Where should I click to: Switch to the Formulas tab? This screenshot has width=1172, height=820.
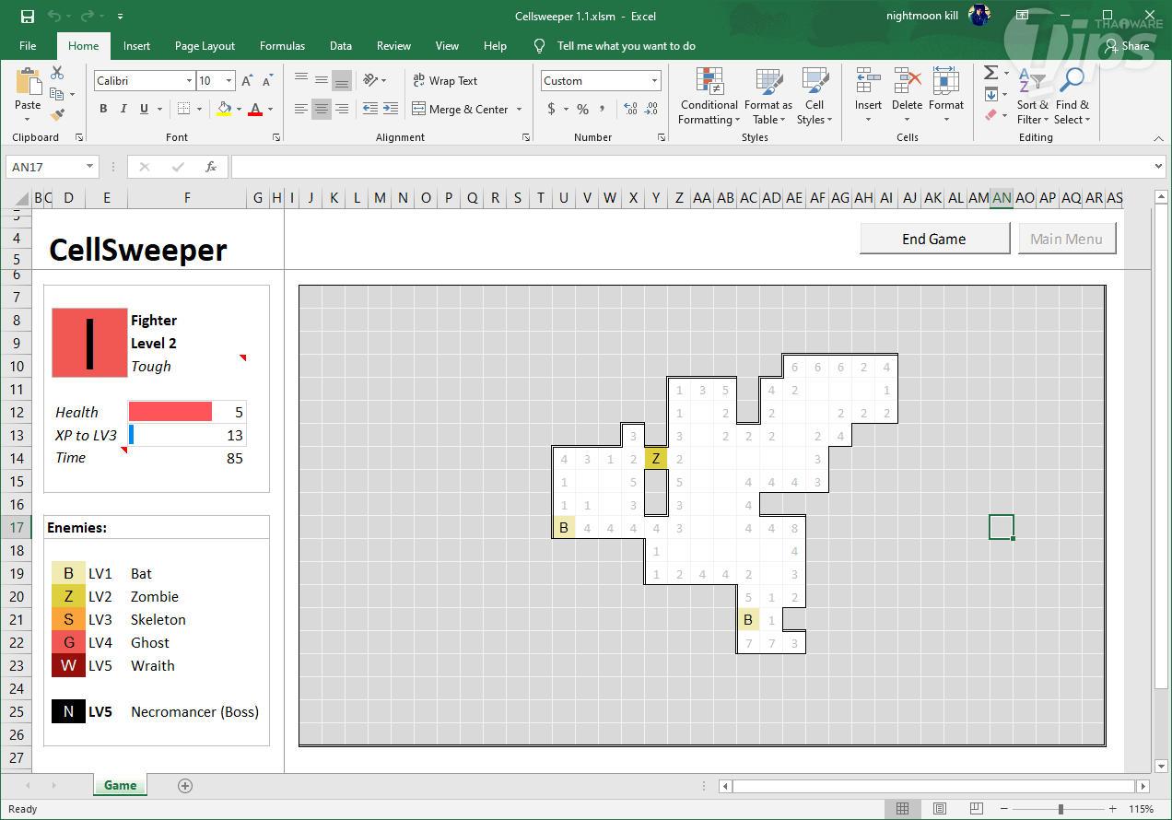click(282, 46)
